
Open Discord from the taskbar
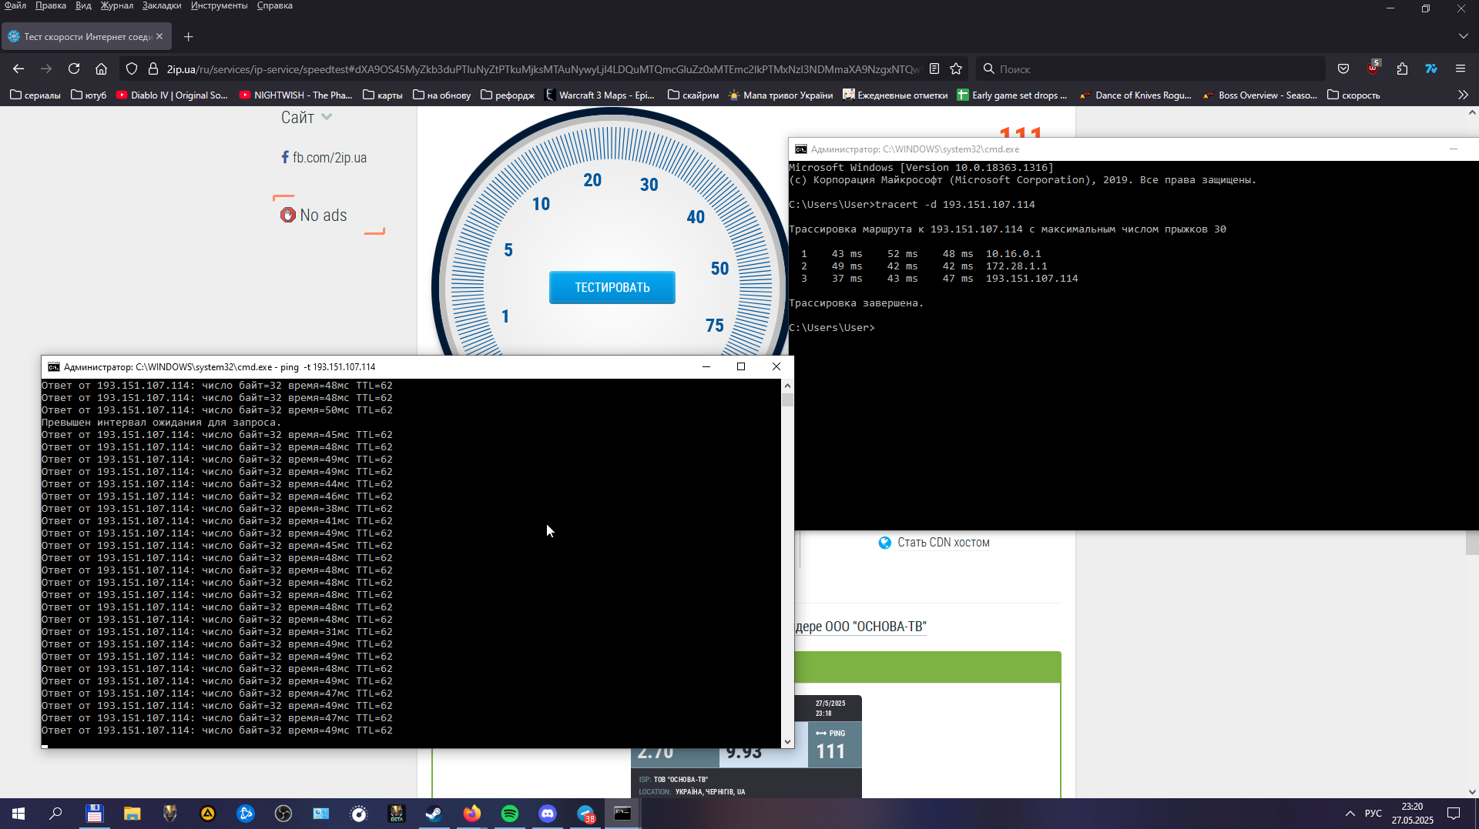tap(548, 814)
